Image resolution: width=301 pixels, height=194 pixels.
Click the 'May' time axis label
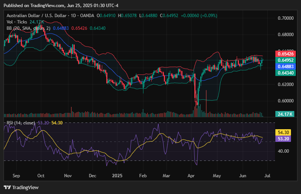pos(217,176)
